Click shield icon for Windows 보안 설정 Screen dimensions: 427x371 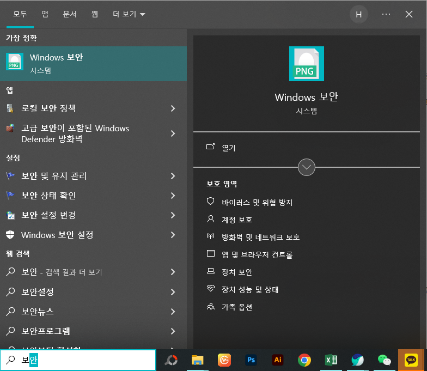pyautogui.click(x=10, y=234)
